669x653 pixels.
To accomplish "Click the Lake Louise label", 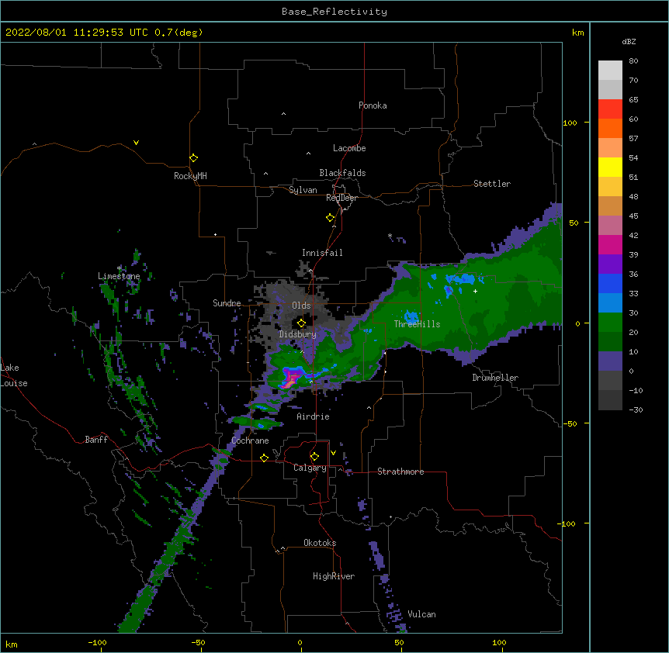I will coord(14,375).
